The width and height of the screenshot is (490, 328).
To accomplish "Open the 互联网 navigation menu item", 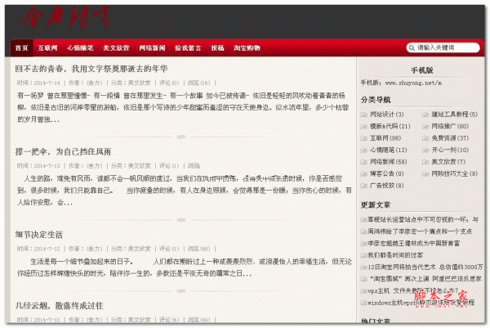I will click(x=47, y=48).
